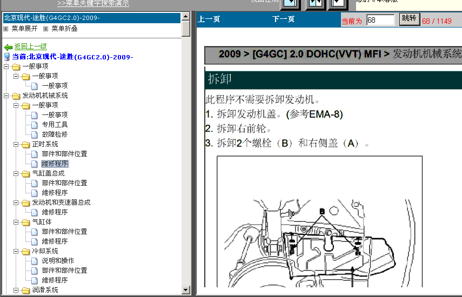The height and width of the screenshot is (297, 462).
Task: Collapse the 气缸盖总成 tree node
Action: (16, 173)
